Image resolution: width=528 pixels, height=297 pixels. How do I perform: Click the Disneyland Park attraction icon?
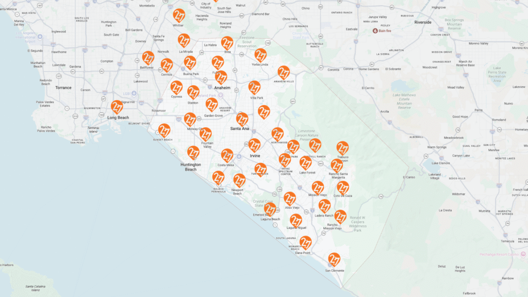(x=221, y=95)
